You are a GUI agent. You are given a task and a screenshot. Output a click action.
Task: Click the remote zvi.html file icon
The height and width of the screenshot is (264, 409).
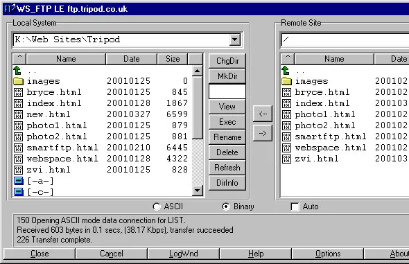pyautogui.click(x=286, y=159)
